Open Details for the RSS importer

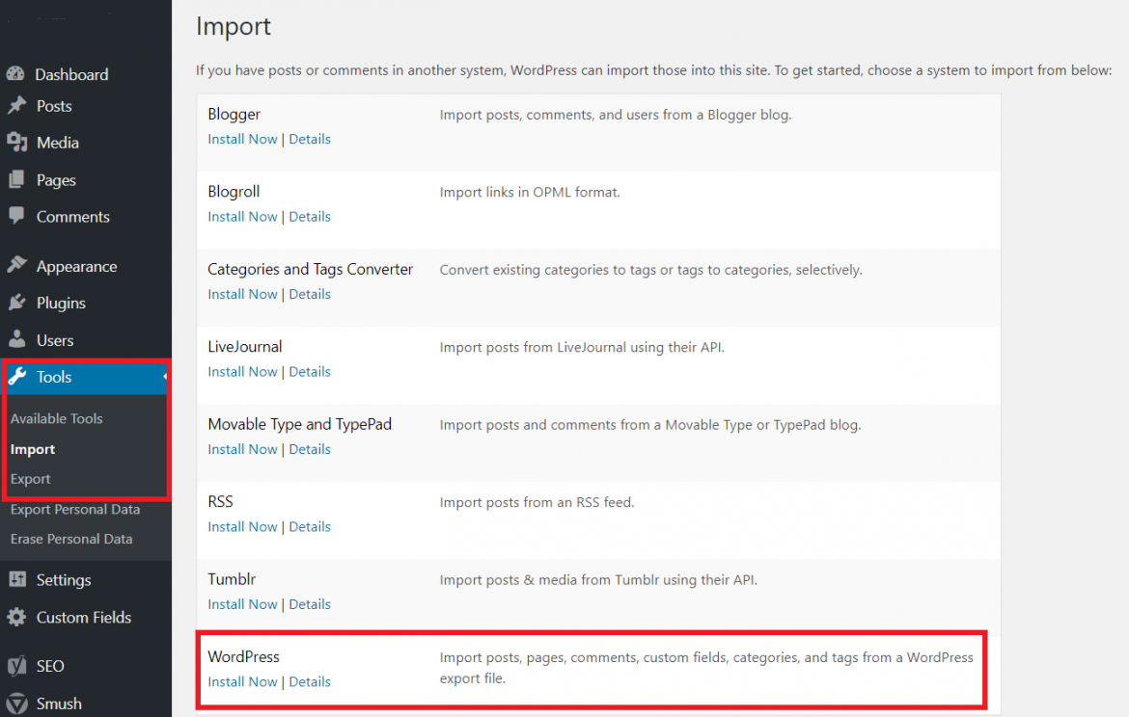click(x=310, y=526)
